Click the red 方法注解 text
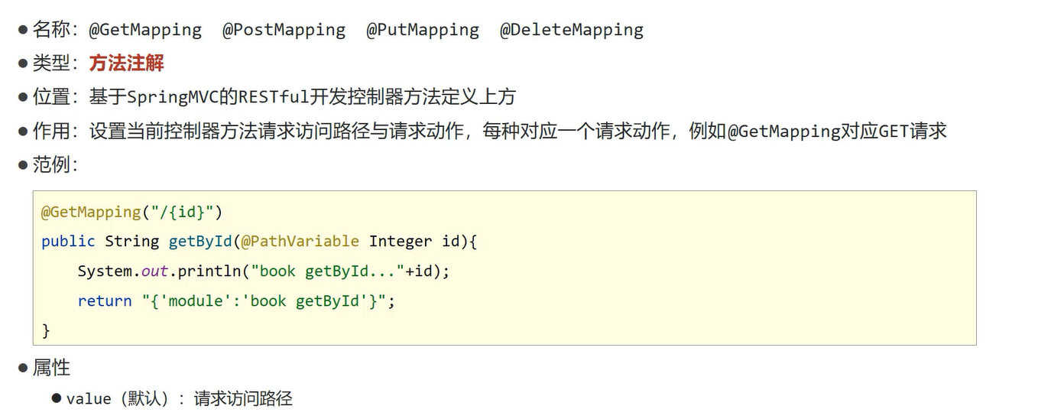The image size is (1038, 419). 127,63
